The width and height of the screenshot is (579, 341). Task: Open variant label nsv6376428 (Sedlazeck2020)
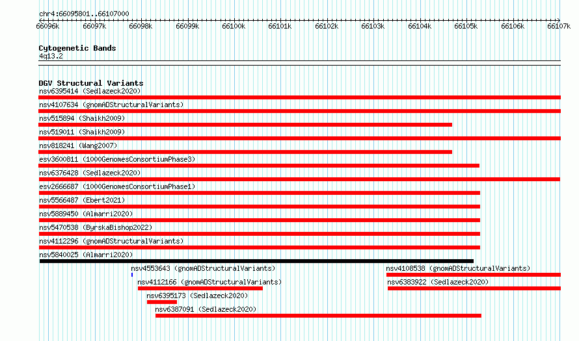[90, 173]
